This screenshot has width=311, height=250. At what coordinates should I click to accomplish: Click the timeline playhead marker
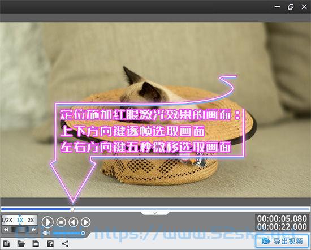click(72, 209)
